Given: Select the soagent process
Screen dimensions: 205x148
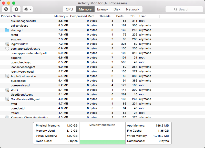Looking at the screenshot, I should [x=16, y=39].
